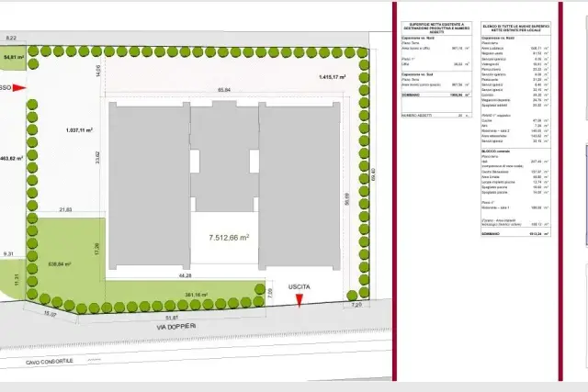The image size is (588, 392).
Task: Select the USCITA label
Action: click(299, 287)
